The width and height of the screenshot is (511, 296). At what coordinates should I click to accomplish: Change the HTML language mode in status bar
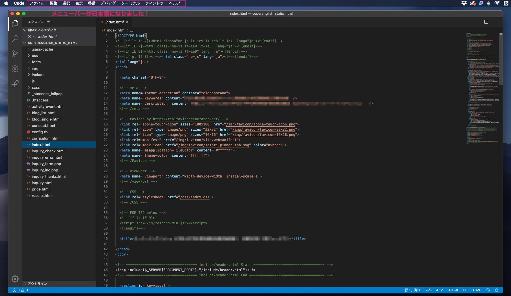476,290
